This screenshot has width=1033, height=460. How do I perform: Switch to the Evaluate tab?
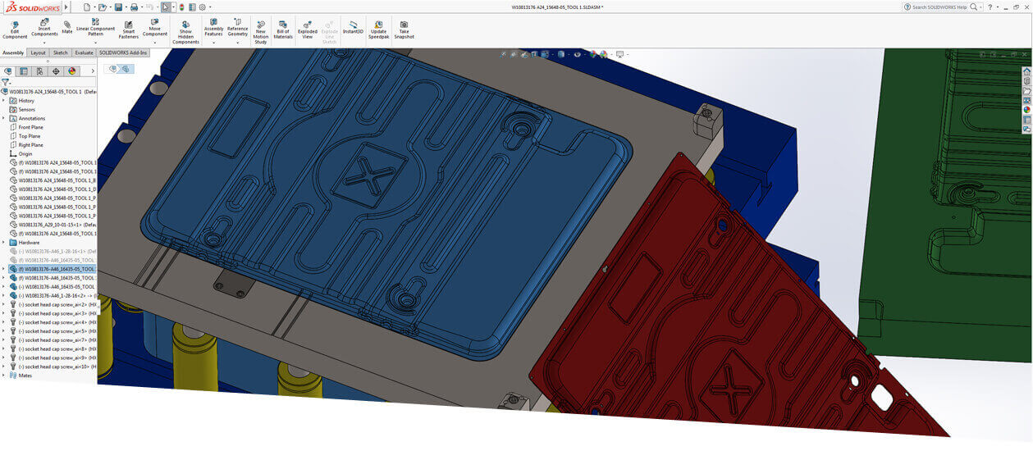tap(85, 52)
